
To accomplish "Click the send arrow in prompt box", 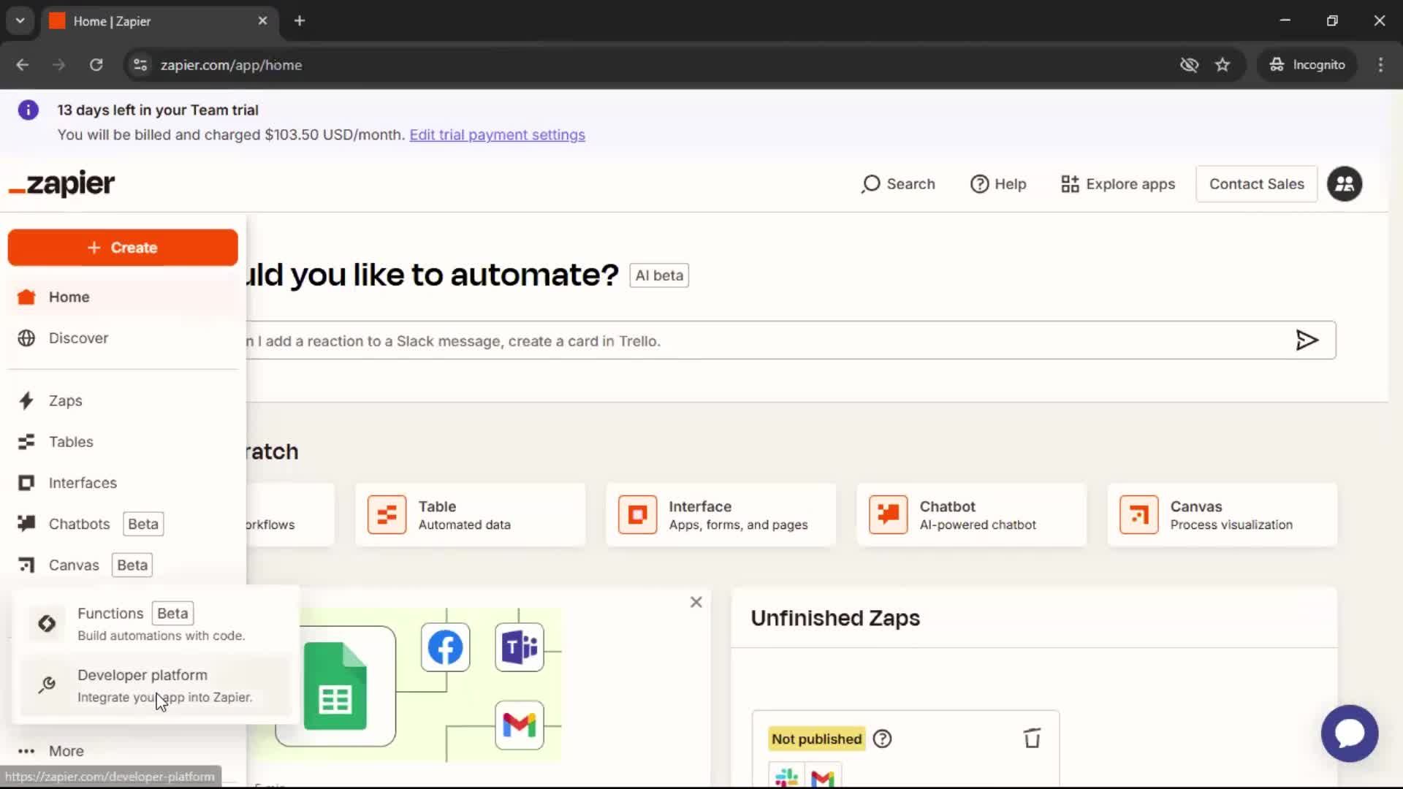I will click(1307, 340).
